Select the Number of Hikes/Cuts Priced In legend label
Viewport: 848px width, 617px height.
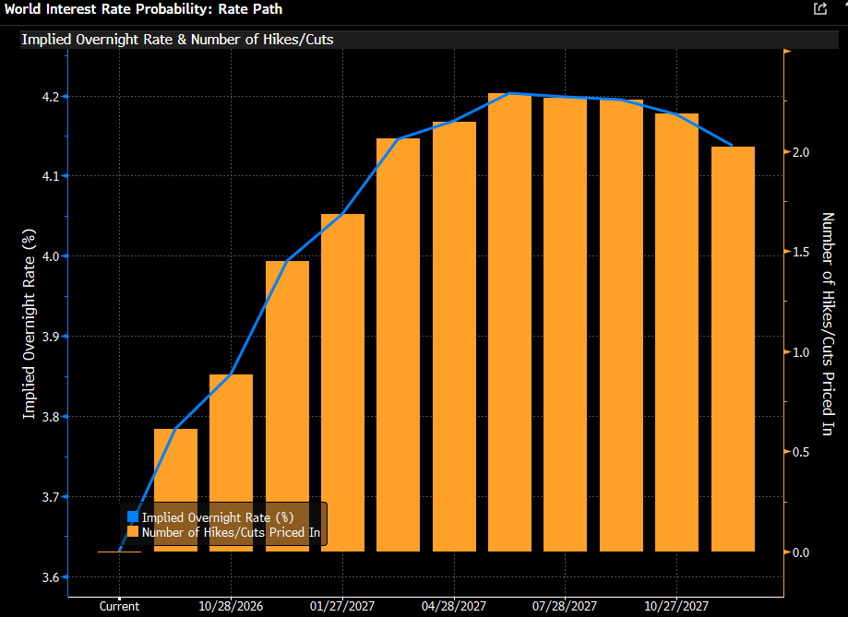[231, 532]
